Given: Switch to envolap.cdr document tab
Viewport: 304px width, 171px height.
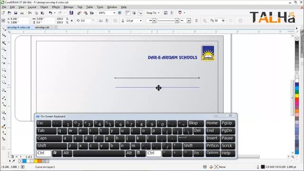Looking at the screenshot, I should [42, 28].
